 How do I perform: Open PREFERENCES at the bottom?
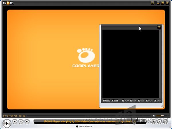click(x=84, y=126)
